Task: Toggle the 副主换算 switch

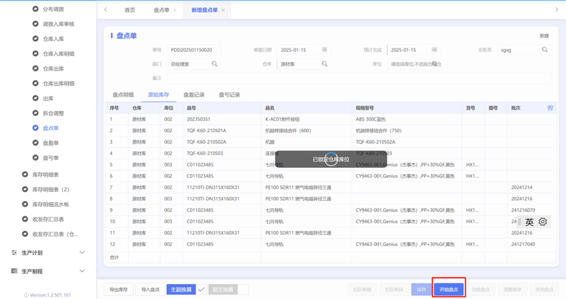Action: pyautogui.click(x=243, y=289)
